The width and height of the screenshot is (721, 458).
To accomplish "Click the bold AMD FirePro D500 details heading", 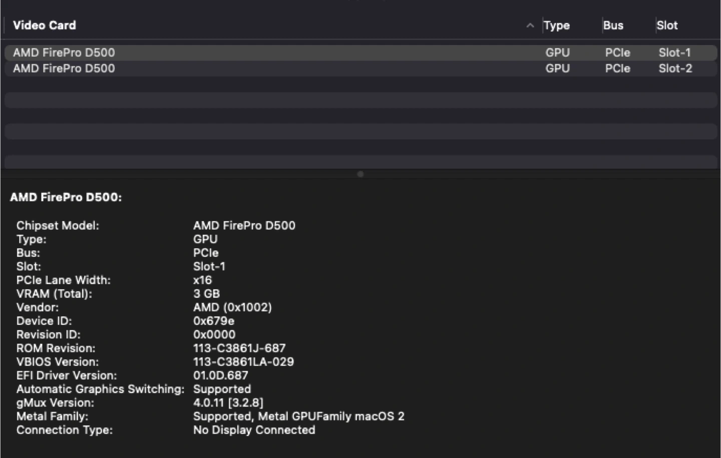I will coord(66,197).
